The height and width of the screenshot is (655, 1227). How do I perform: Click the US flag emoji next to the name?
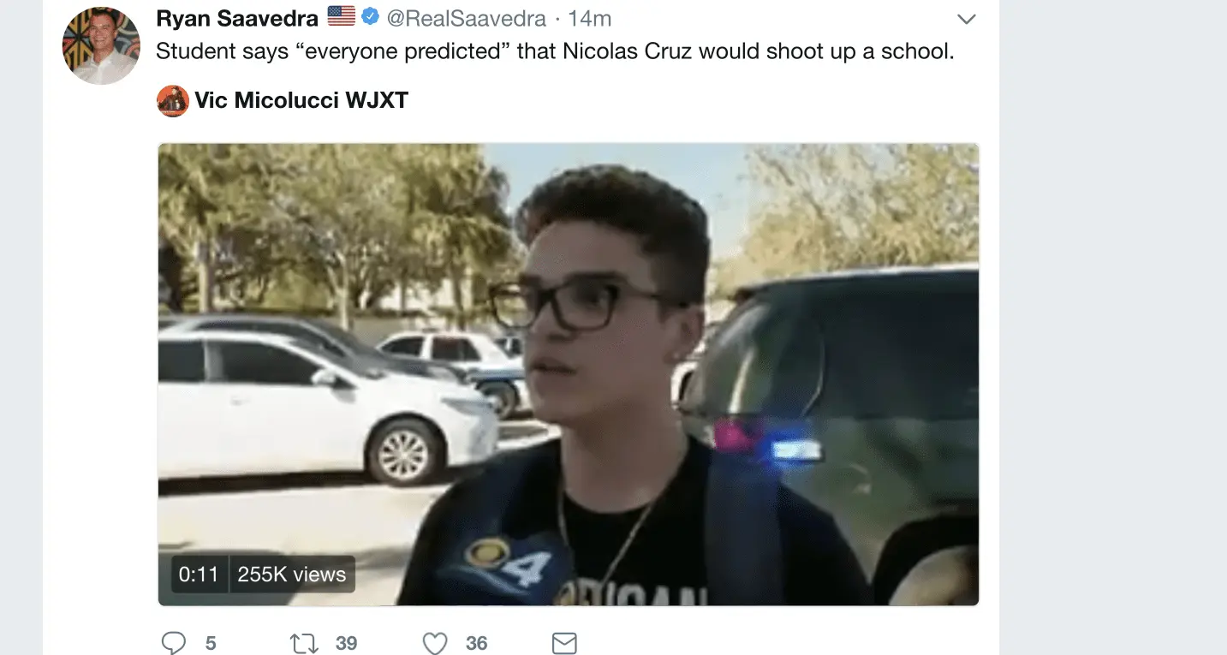click(x=341, y=16)
